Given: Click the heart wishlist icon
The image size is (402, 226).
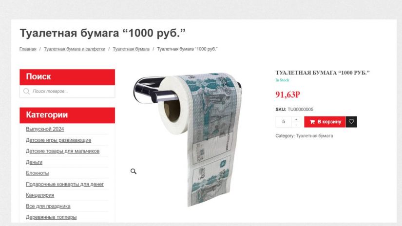Looking at the screenshot, I should point(351,122).
